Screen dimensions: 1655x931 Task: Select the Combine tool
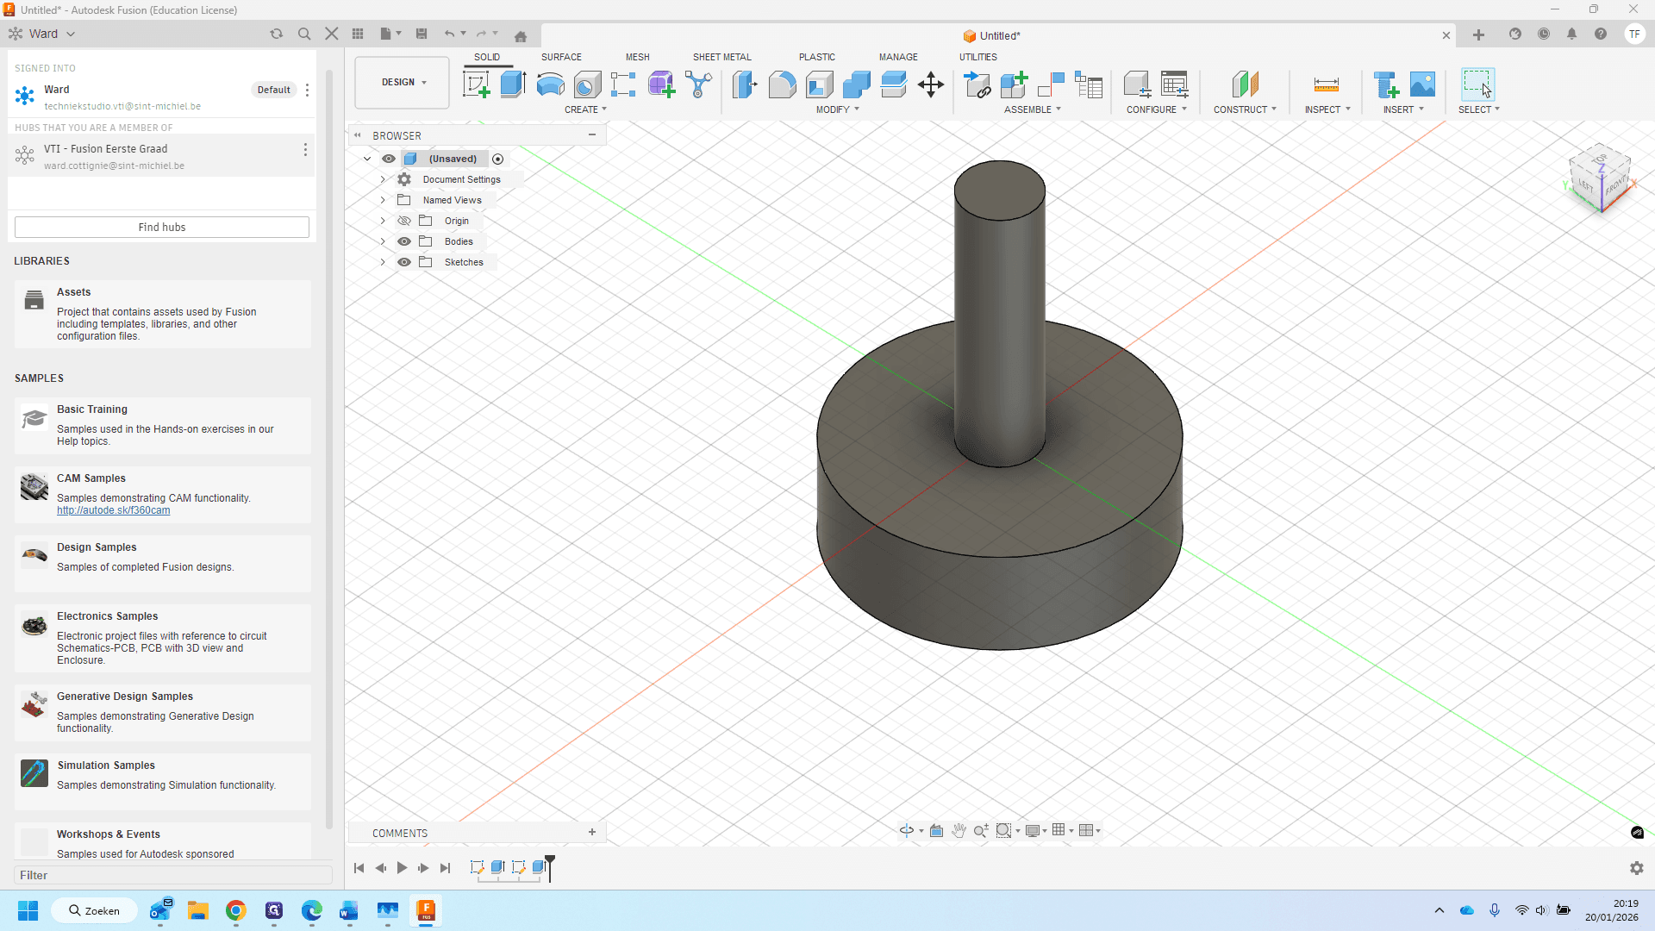coord(857,84)
